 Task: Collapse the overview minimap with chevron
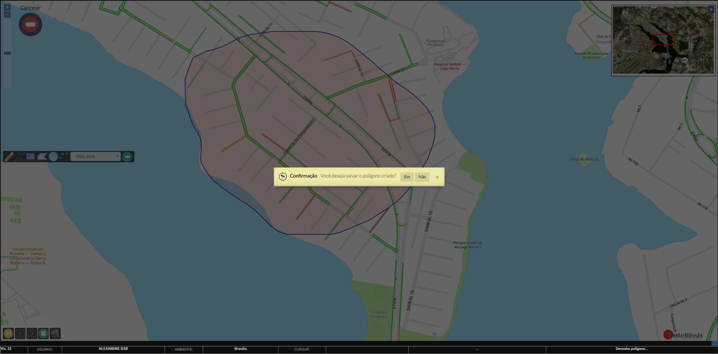click(x=711, y=10)
